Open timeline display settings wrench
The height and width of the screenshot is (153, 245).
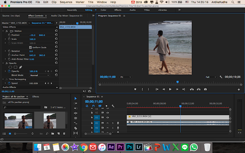coord(113,106)
